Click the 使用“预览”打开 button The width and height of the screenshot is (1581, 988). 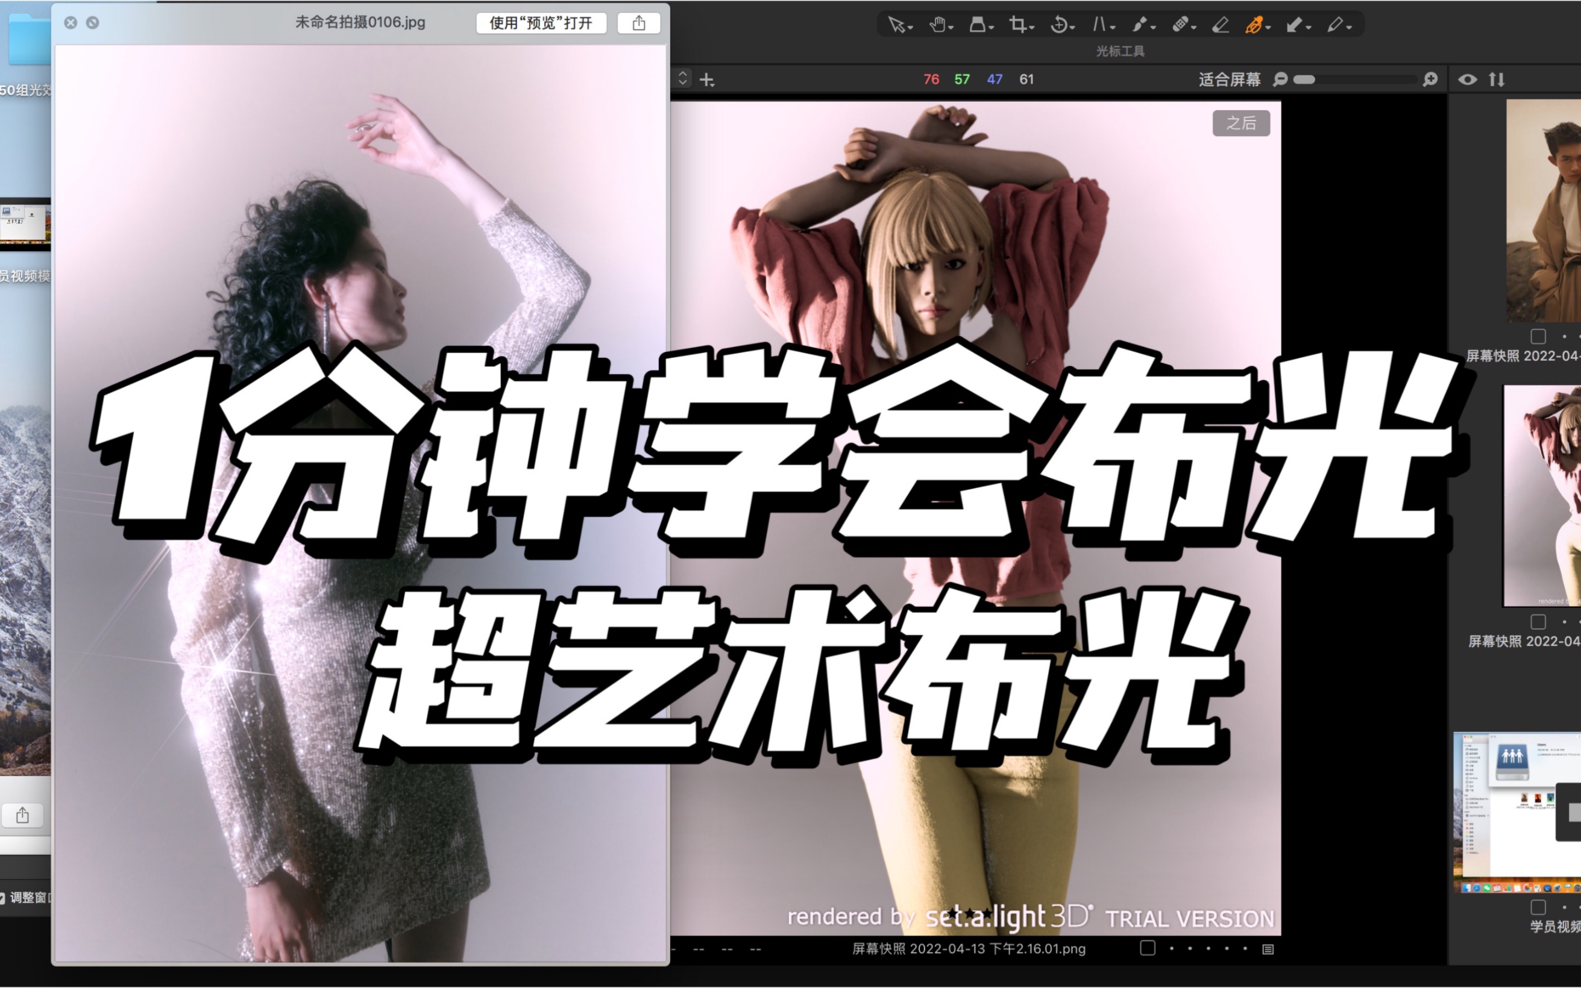[541, 23]
